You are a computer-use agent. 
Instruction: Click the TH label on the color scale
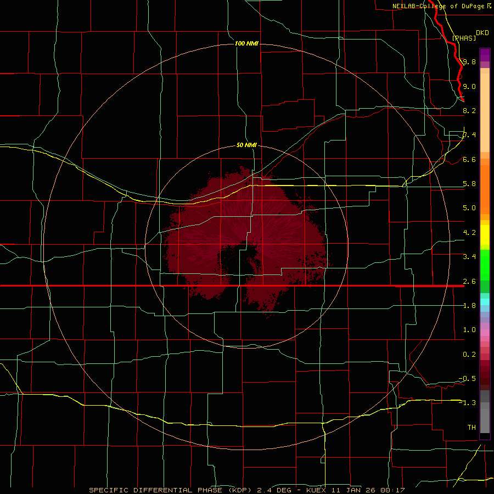pyautogui.click(x=471, y=428)
